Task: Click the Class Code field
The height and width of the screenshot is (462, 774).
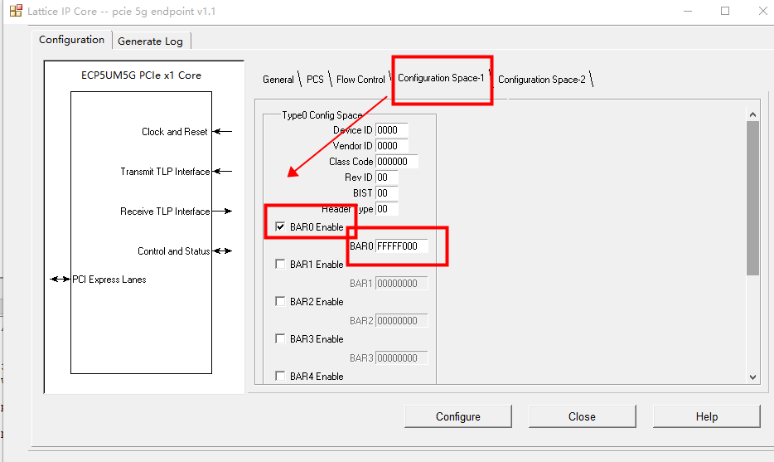Action: coord(397,162)
